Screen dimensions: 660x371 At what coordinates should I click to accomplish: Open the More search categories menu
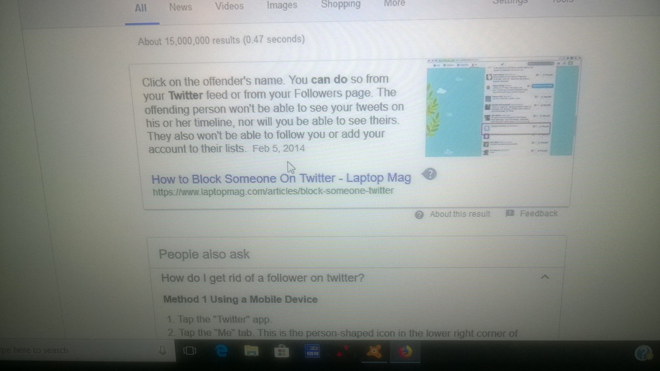(394, 4)
